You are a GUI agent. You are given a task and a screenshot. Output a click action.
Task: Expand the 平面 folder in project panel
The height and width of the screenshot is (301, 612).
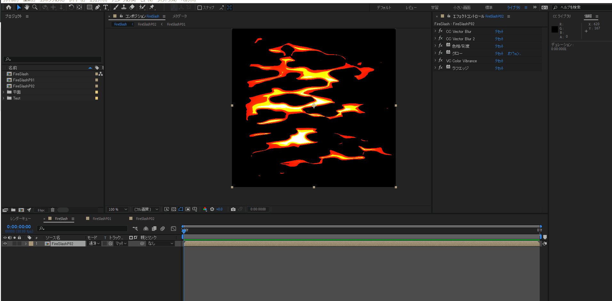pos(4,92)
